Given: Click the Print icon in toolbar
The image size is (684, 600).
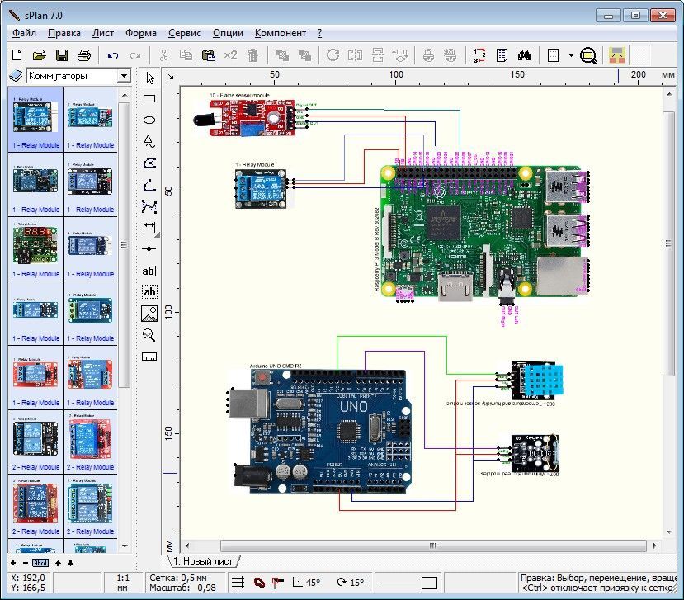Looking at the screenshot, I should click(83, 55).
